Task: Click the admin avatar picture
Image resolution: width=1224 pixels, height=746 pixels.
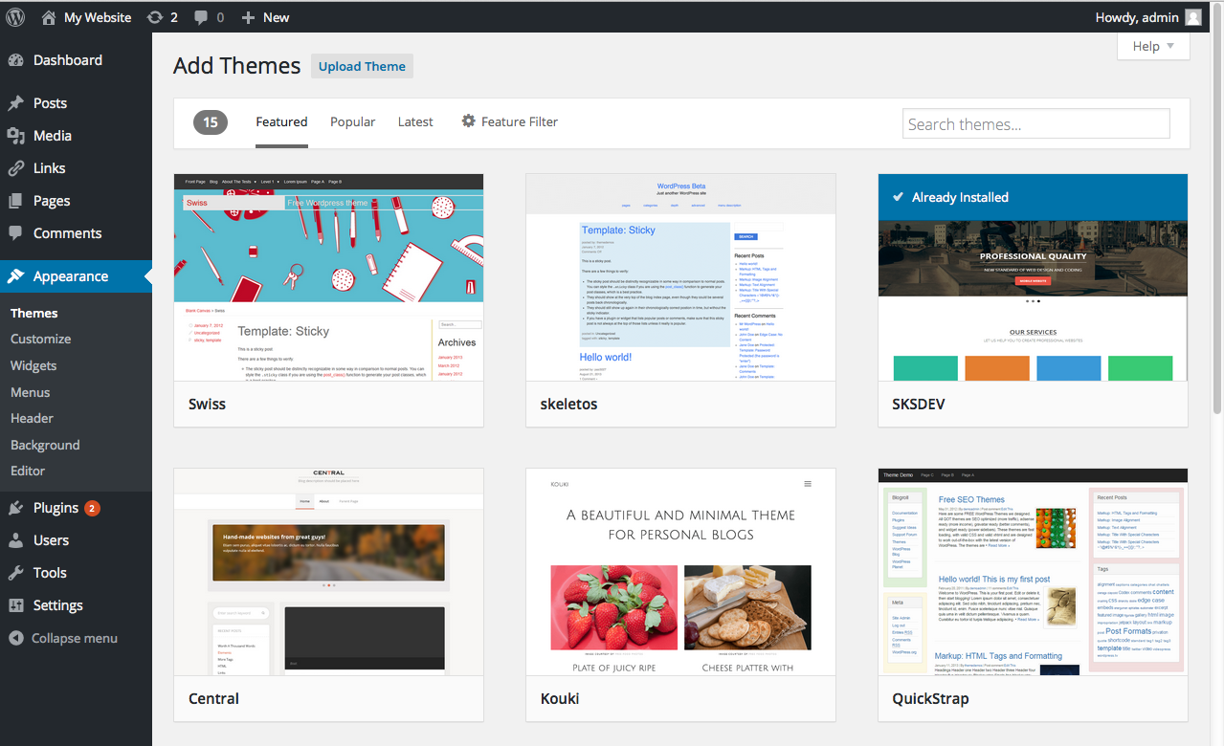Action: (x=1193, y=17)
